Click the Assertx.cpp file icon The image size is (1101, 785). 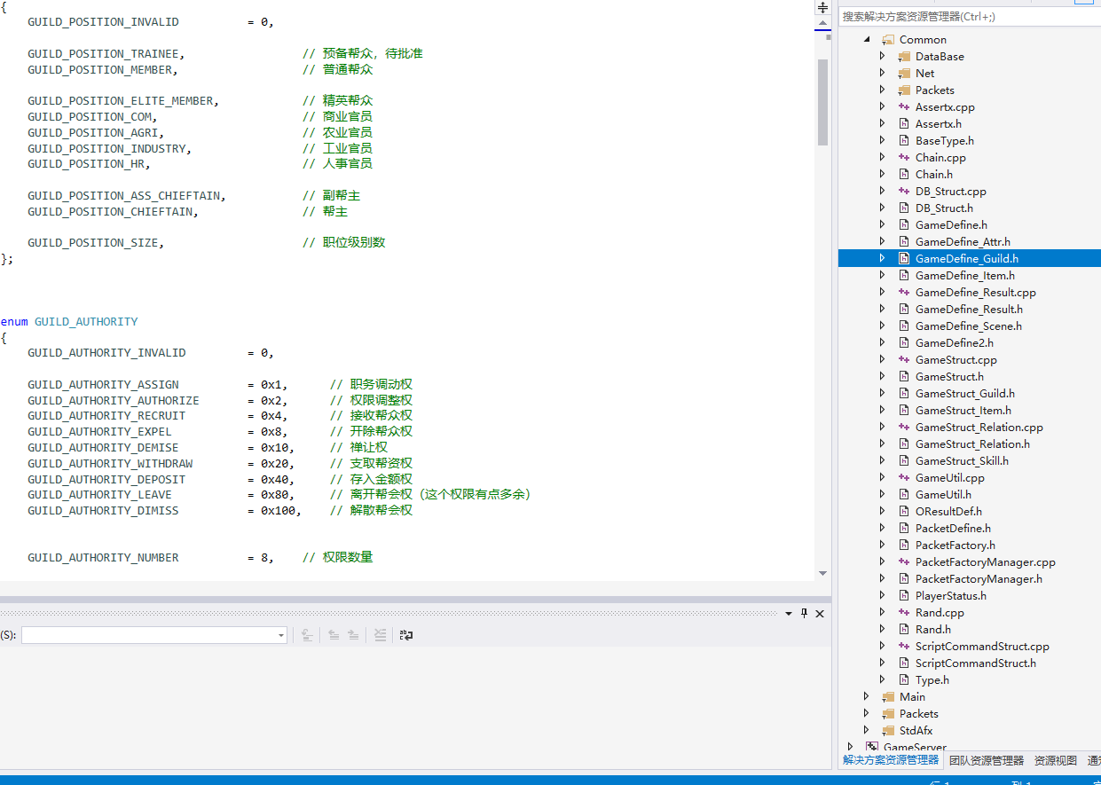[904, 107]
